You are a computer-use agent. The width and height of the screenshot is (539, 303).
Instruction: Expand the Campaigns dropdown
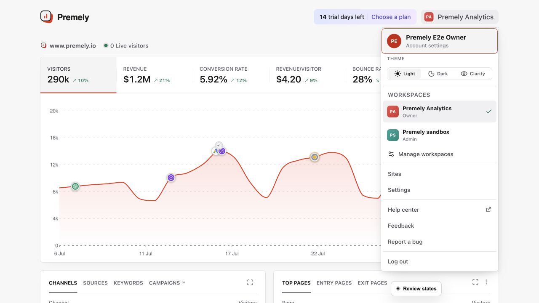tap(167, 283)
